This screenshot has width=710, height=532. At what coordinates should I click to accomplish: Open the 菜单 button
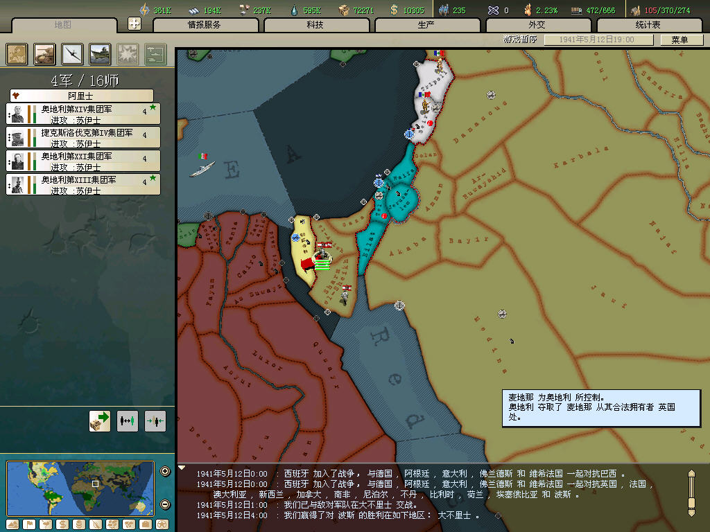pos(681,39)
